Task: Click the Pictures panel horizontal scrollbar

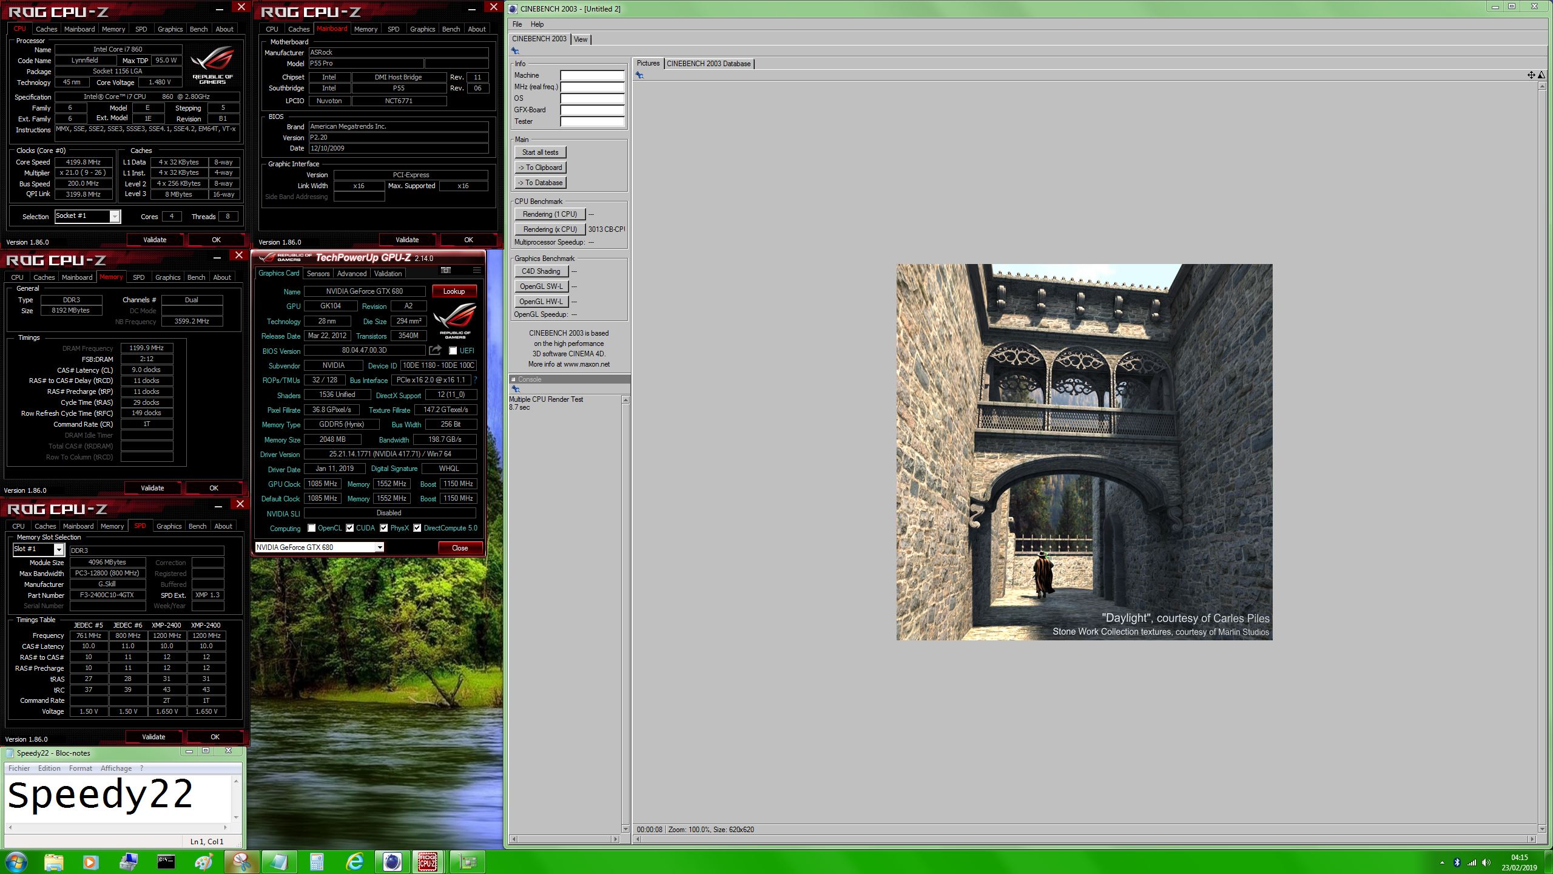Action: (x=1085, y=839)
